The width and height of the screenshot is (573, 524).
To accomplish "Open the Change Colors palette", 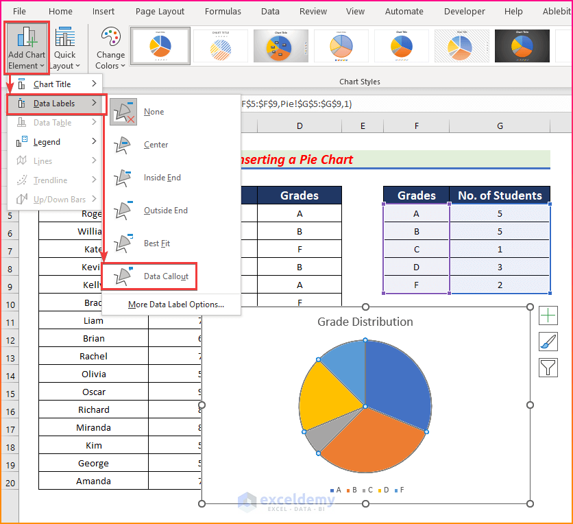I will pyautogui.click(x=110, y=48).
